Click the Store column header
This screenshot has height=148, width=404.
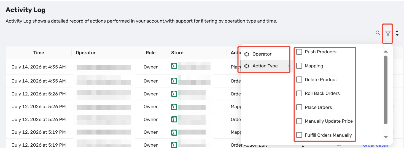177,53
